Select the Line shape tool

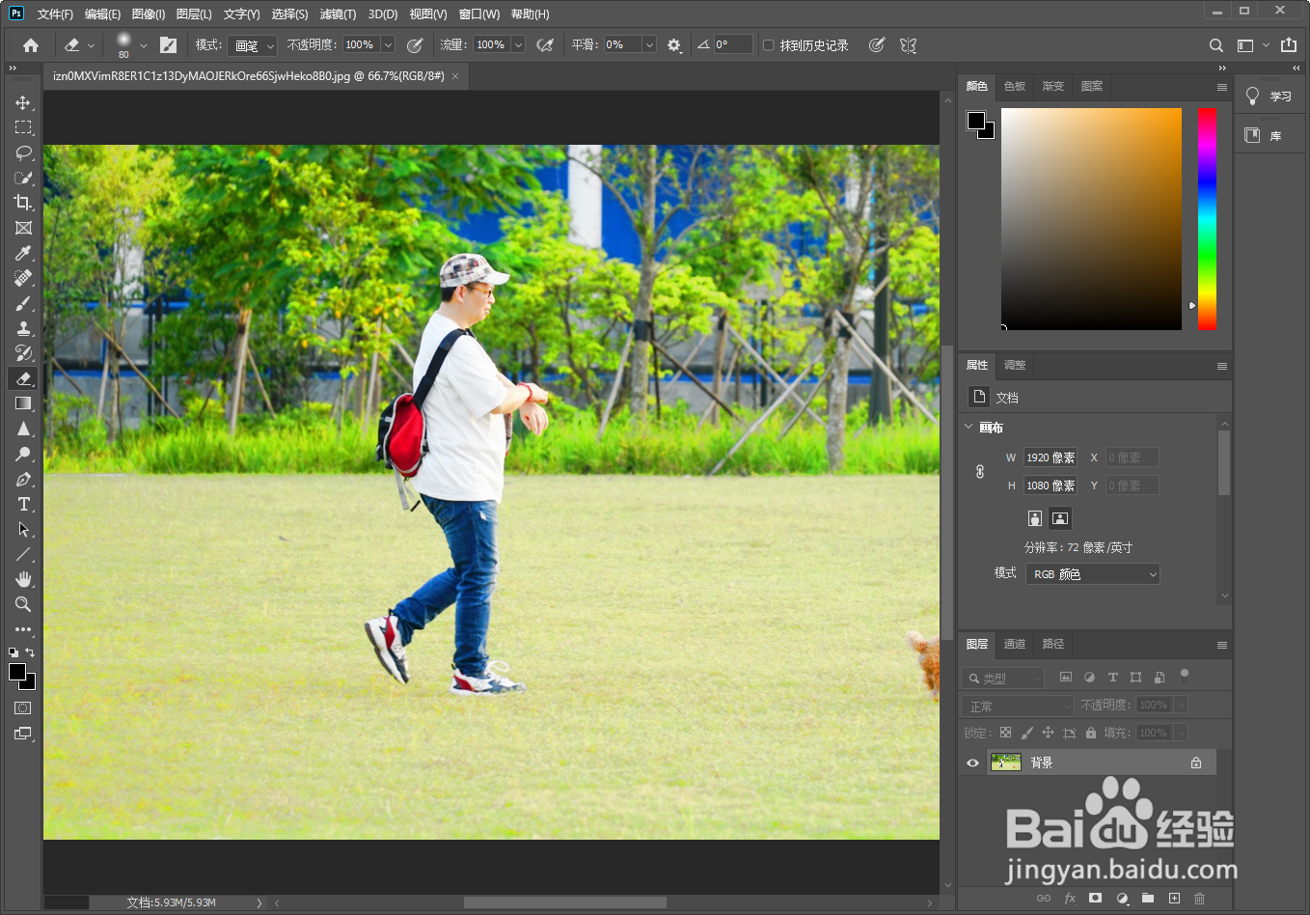pyautogui.click(x=23, y=554)
